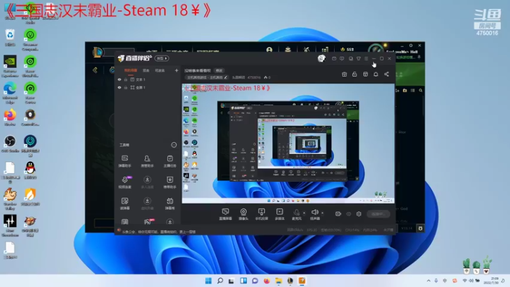Click League client back arrow
Screen dimensions: 510x287
click(x=95, y=70)
